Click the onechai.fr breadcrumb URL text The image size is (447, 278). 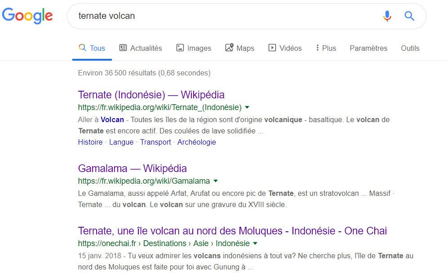(x=164, y=243)
